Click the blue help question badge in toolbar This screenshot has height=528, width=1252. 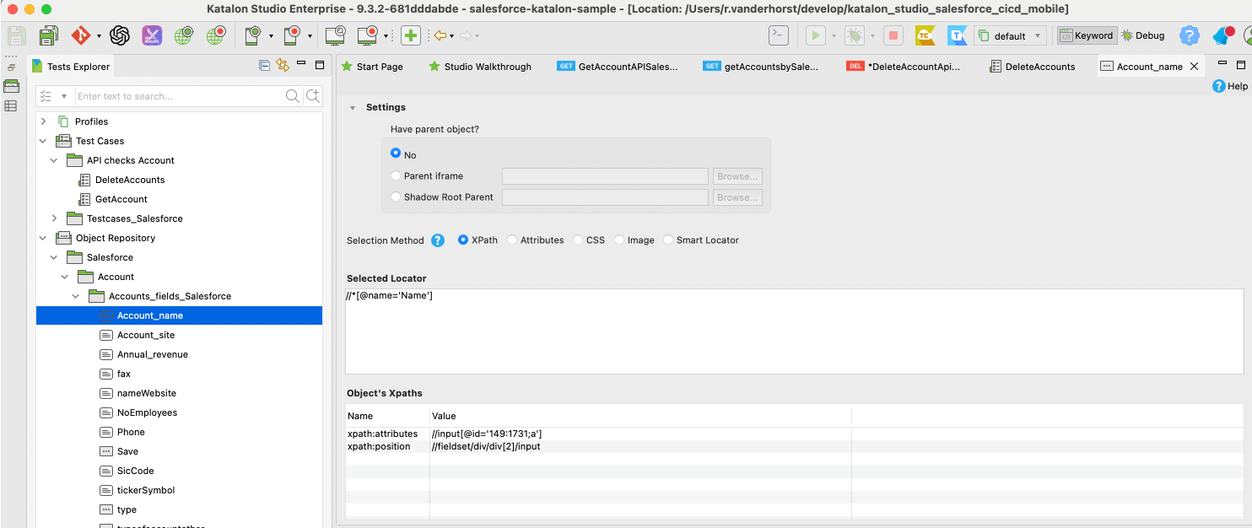pos(1189,35)
